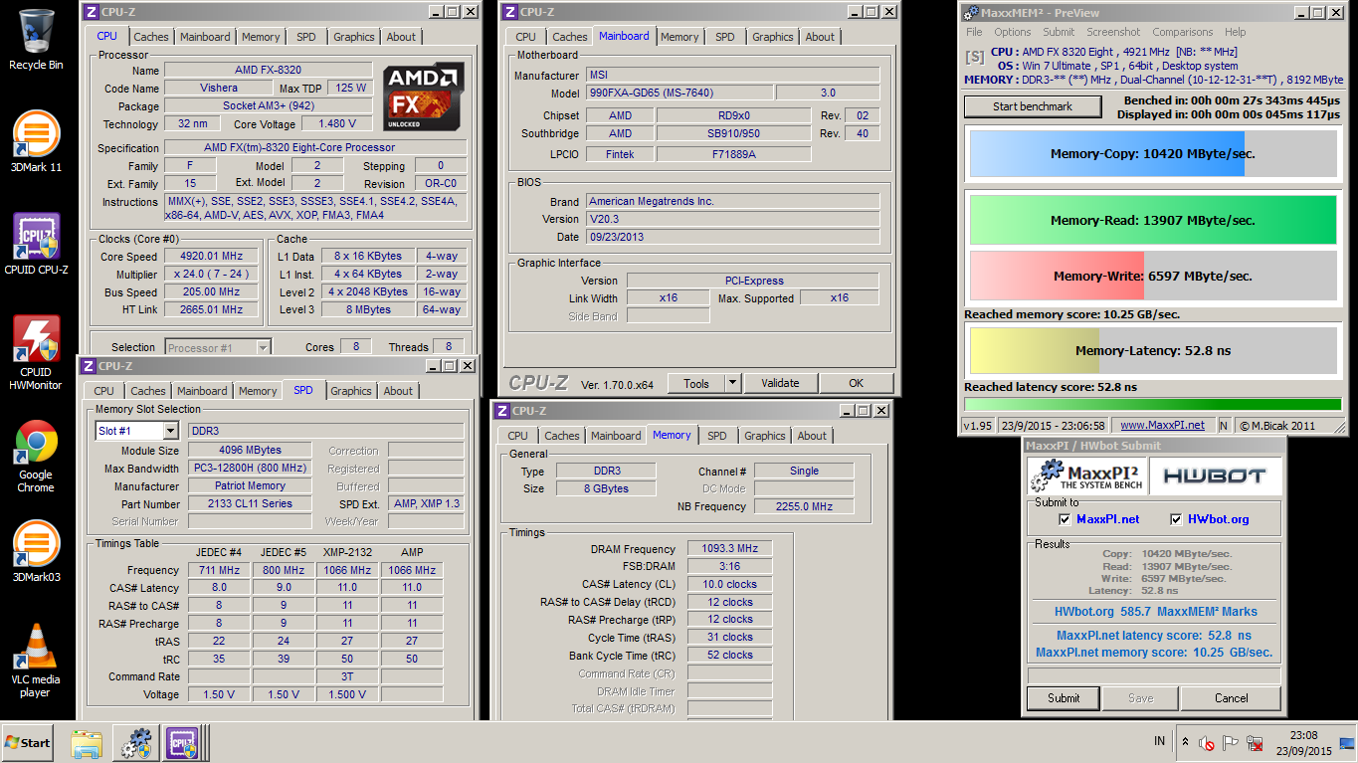
Task: Click the N box in MaxxMEM² status bar
Action: [1224, 425]
